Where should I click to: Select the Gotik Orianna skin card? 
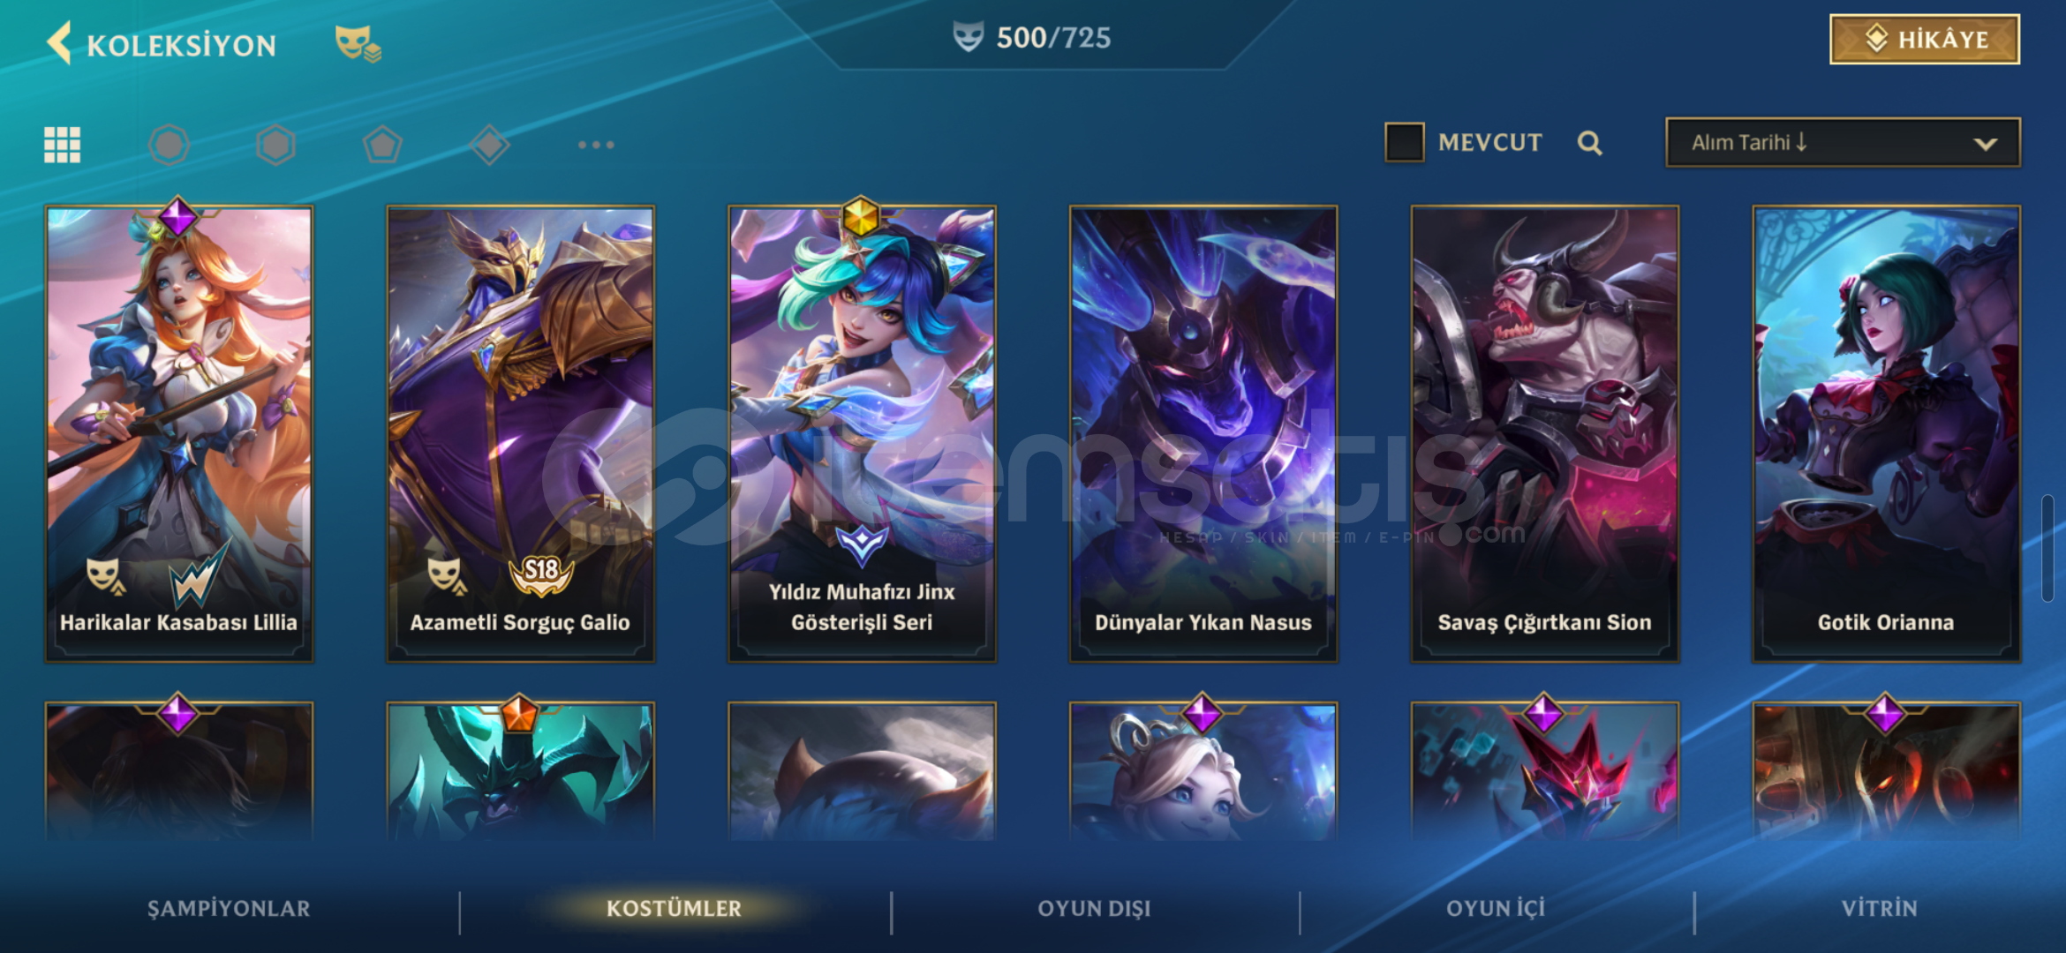click(1886, 434)
